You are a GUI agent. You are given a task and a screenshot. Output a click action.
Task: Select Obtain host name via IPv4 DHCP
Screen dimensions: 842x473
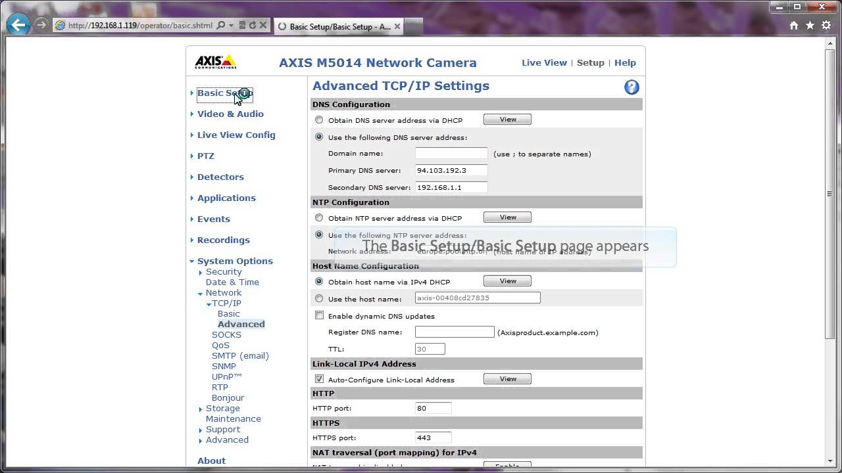(319, 282)
